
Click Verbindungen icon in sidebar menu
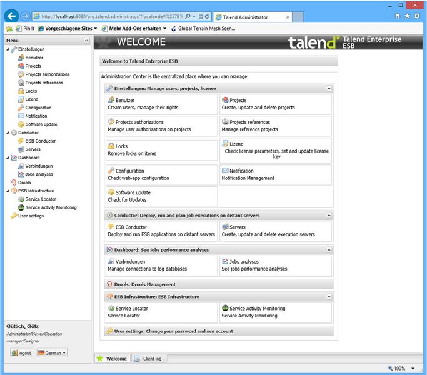[x=21, y=166]
